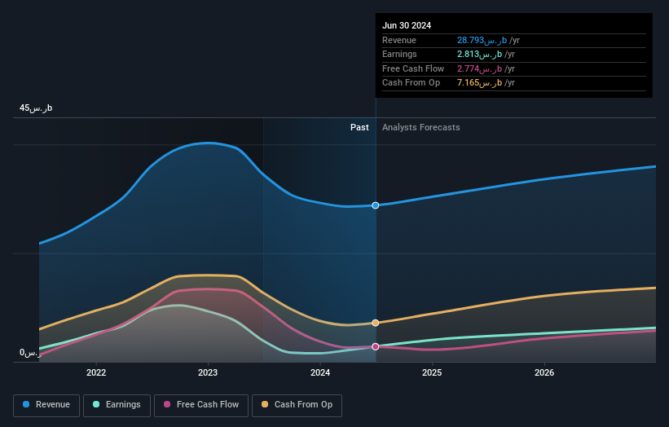Click the 2026 x-axis label
Image resolution: width=669 pixels, height=427 pixels.
click(x=544, y=373)
